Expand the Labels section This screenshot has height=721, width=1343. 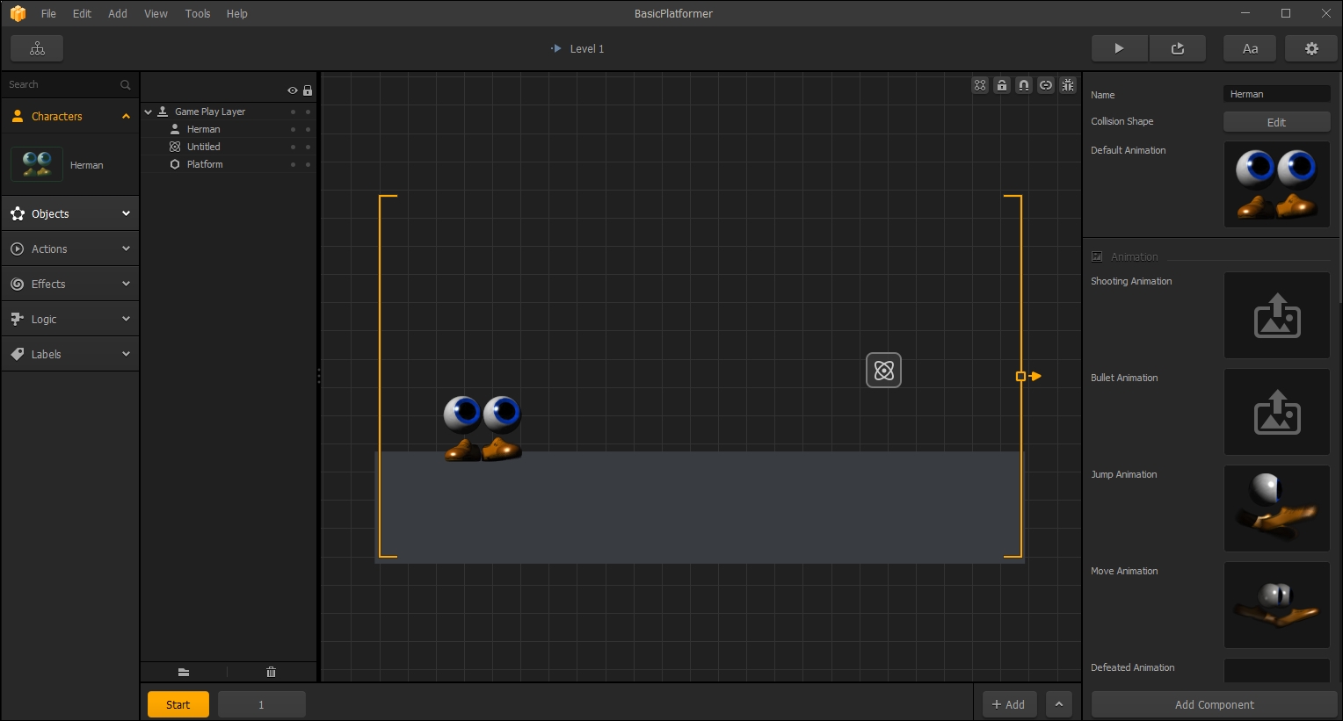pos(126,354)
